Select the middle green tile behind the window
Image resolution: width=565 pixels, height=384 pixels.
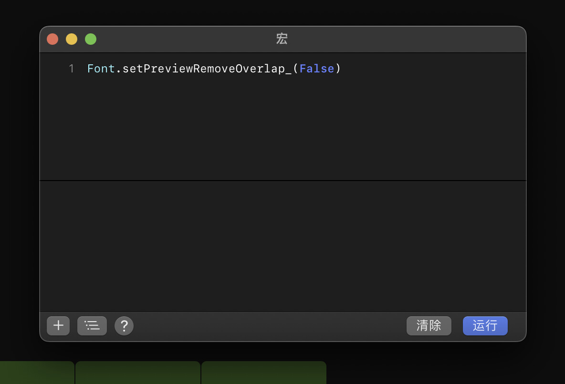137,373
